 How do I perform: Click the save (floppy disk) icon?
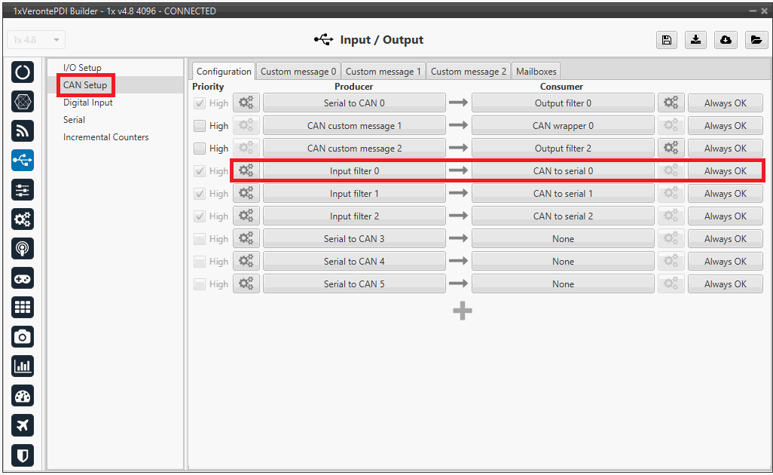666,40
